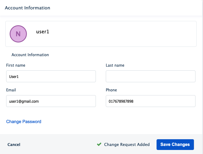This screenshot has height=154, width=203.
Task: Click the First name label
Action: pos(16,65)
